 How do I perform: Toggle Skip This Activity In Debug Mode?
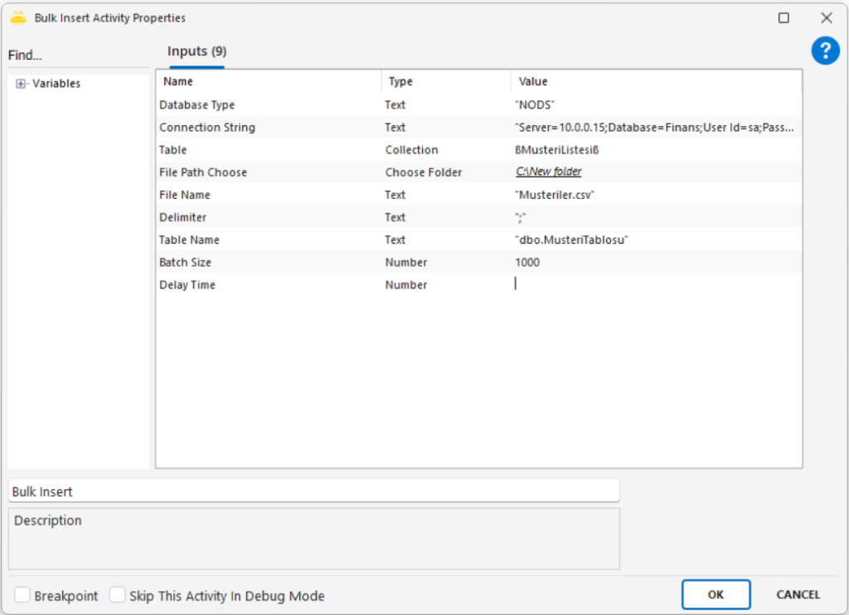118,595
